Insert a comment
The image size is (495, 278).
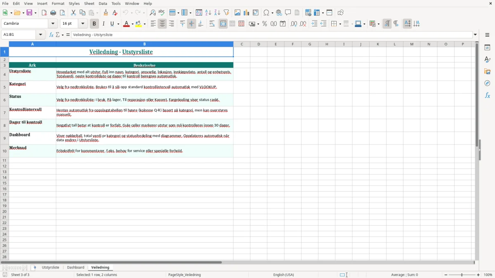[x=288, y=13]
